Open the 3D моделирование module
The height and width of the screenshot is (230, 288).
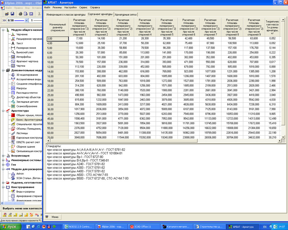pos(13,75)
